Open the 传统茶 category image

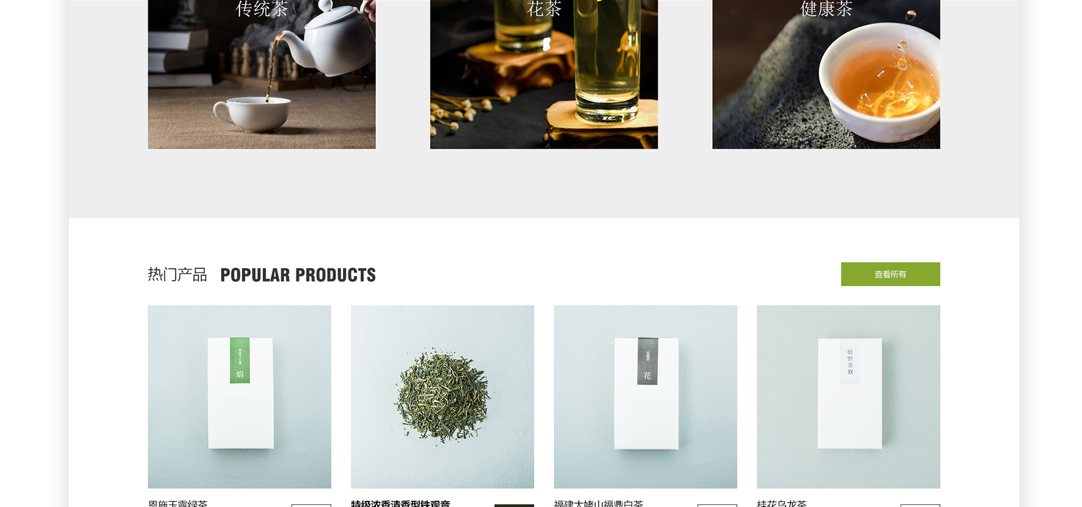(x=261, y=74)
